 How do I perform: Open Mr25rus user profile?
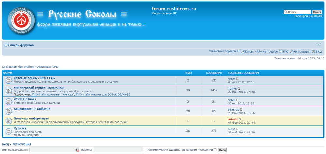[x=233, y=110]
